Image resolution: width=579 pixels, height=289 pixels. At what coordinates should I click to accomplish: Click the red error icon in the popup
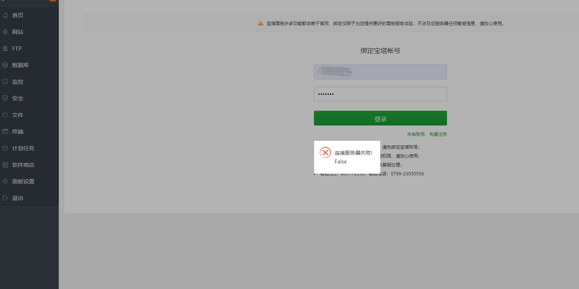pyautogui.click(x=325, y=152)
